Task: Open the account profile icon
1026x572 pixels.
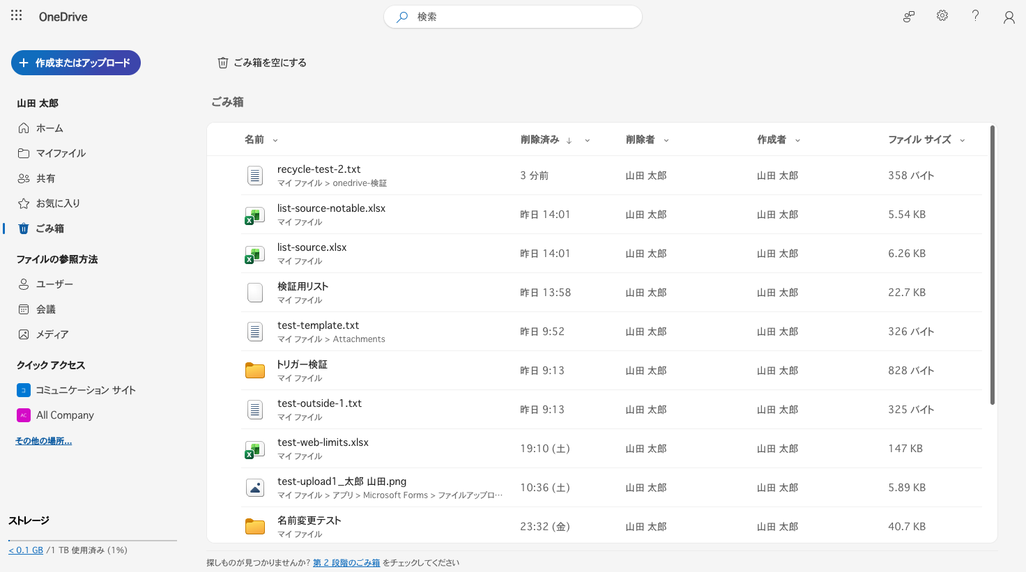Action: coord(1009,17)
